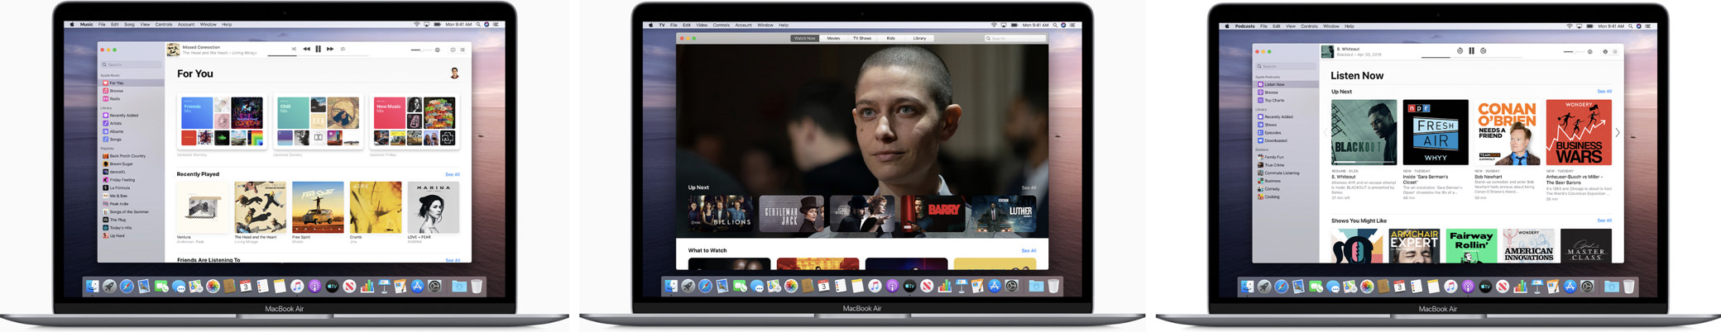Screen dimensions: 1721x332
Task: Open the Blackout podcast artwork
Action: tap(1364, 132)
